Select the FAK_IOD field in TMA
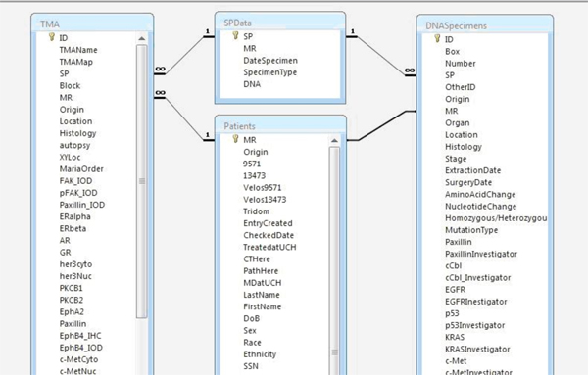The image size is (588, 375). point(75,181)
